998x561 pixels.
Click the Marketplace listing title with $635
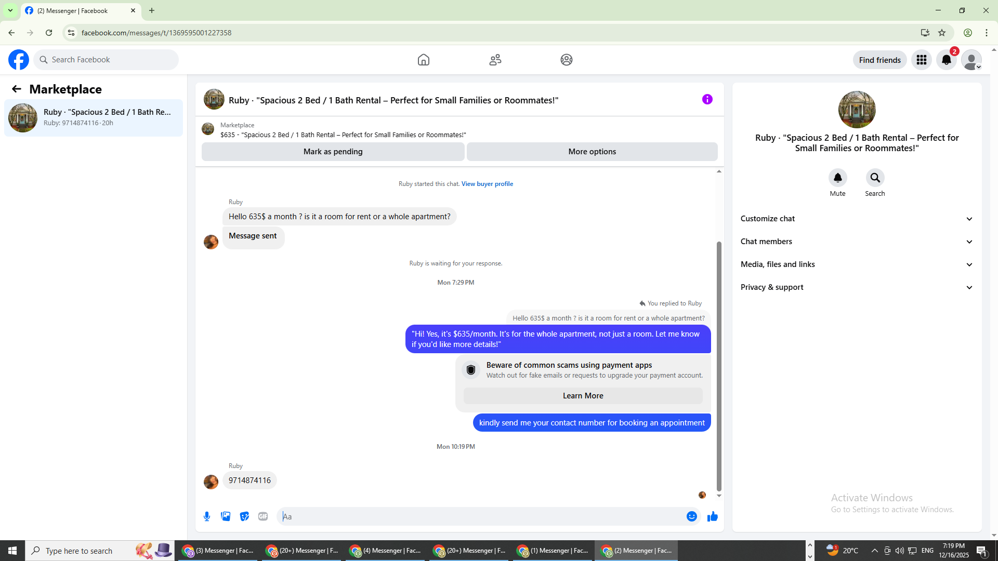pos(343,135)
